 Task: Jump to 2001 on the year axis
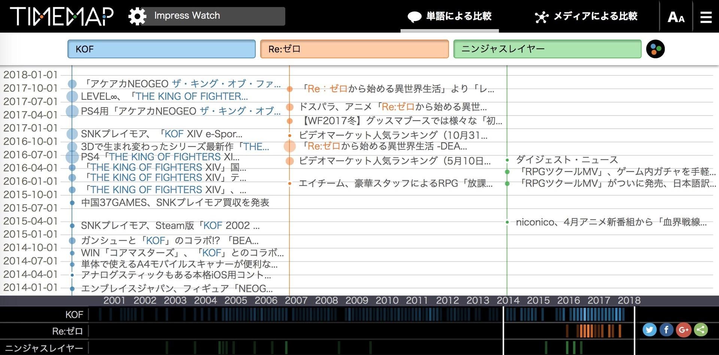[x=114, y=300]
